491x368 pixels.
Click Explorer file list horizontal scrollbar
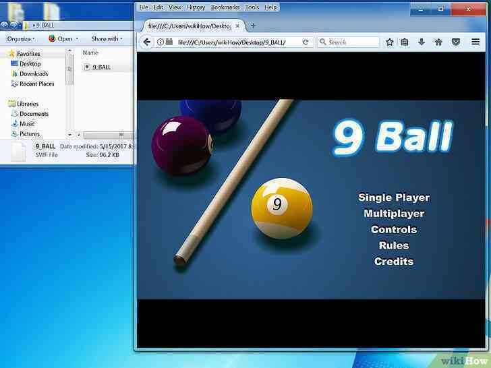point(108,135)
